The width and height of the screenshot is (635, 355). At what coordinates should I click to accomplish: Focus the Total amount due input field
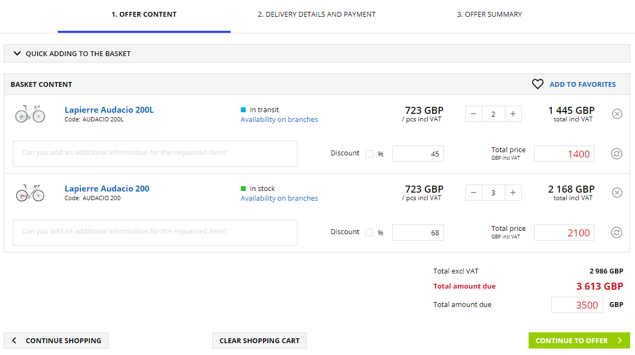click(x=576, y=305)
